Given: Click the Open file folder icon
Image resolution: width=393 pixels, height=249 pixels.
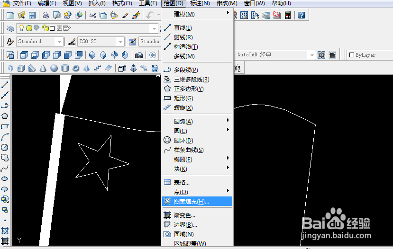Looking at the screenshot, I should click(x=21, y=15).
